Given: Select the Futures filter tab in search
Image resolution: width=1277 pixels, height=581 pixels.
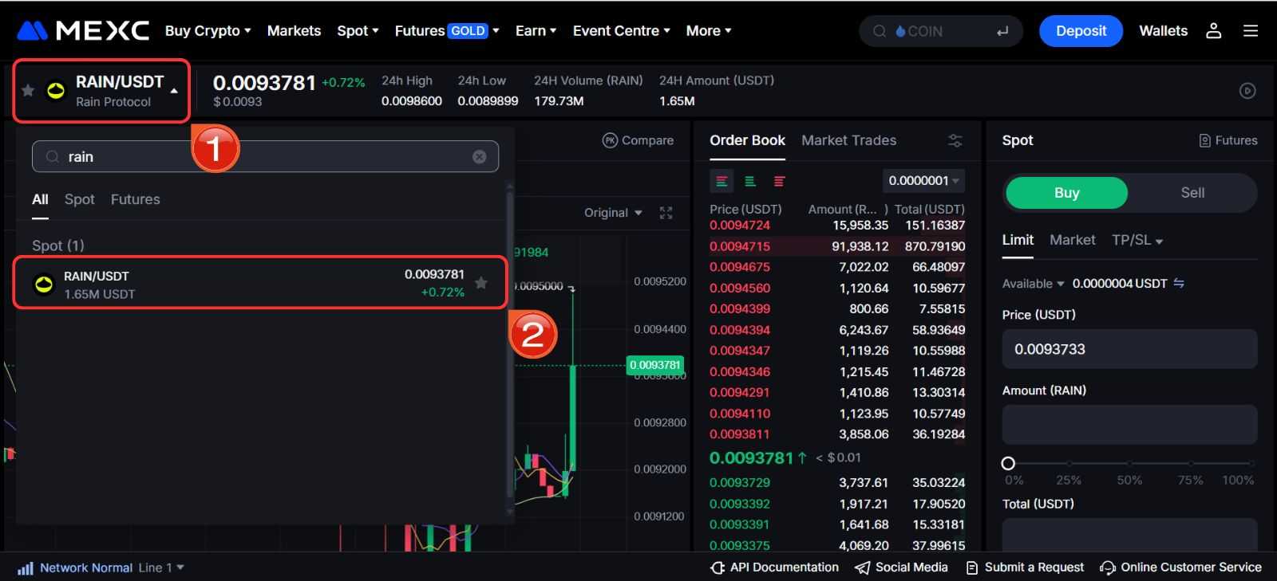Looking at the screenshot, I should [x=135, y=199].
